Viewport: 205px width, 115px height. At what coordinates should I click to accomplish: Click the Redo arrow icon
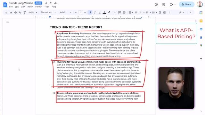click(11, 12)
